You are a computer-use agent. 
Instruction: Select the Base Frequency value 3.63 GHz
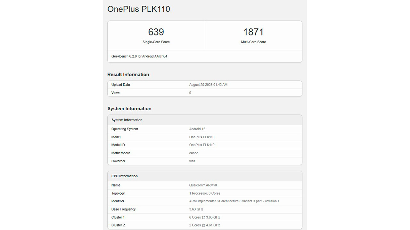[196, 209]
